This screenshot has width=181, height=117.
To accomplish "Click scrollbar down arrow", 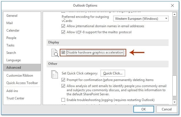I will tap(174, 102).
